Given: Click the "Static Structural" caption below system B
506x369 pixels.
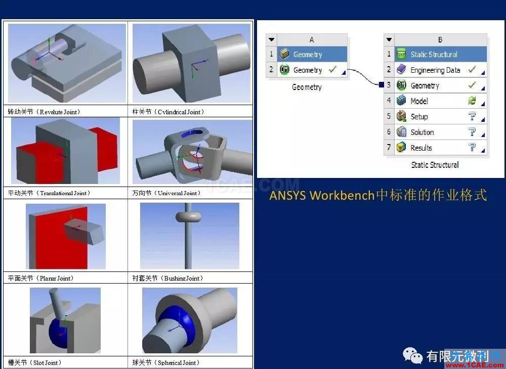Looking at the screenshot, I should (435, 165).
